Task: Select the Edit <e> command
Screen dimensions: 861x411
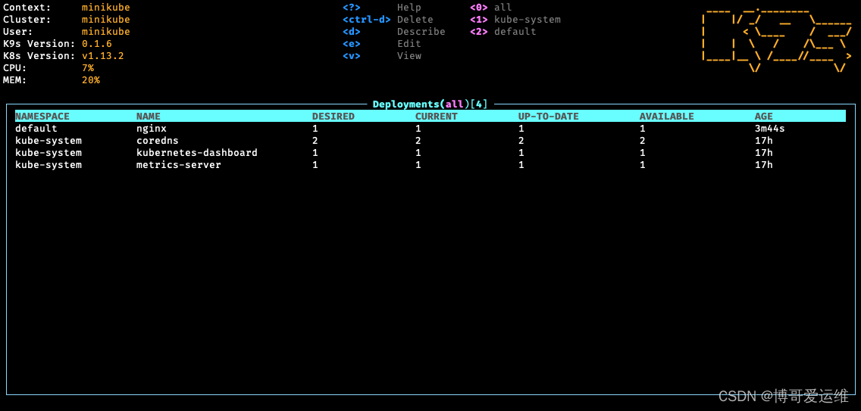Action: click(x=351, y=44)
